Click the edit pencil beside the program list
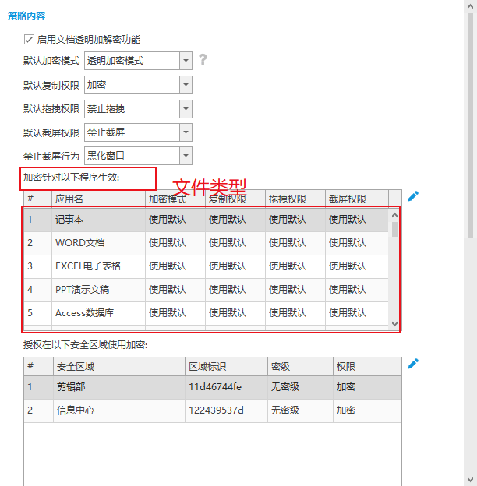Screen dimensions: 477x486 [x=413, y=196]
